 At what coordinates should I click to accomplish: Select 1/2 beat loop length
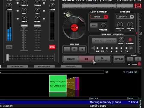102,48
